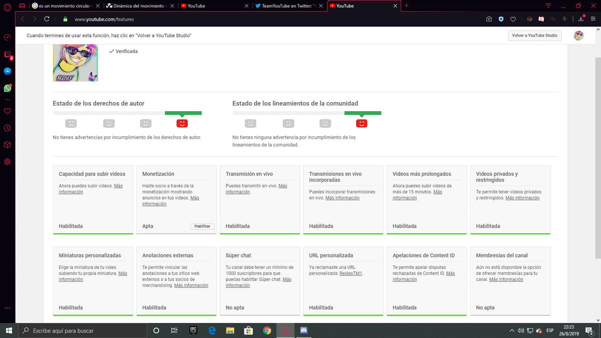Switch to the Google 'es un movimiento circular' tab

pos(66,6)
